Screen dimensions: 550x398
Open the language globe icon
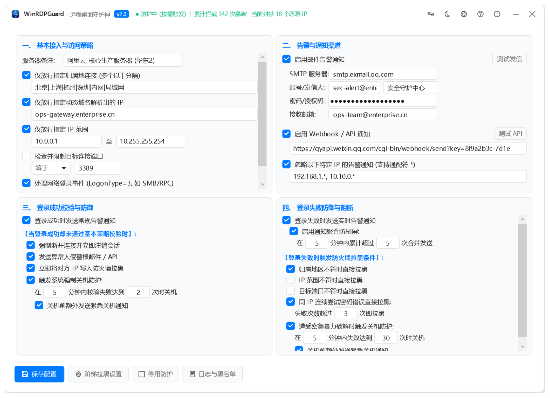[464, 14]
